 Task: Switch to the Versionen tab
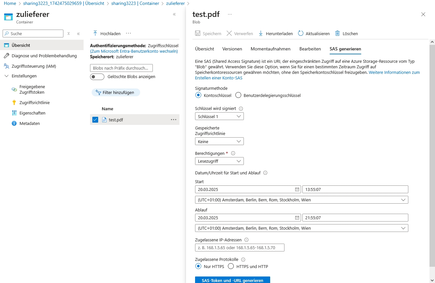coord(232,49)
